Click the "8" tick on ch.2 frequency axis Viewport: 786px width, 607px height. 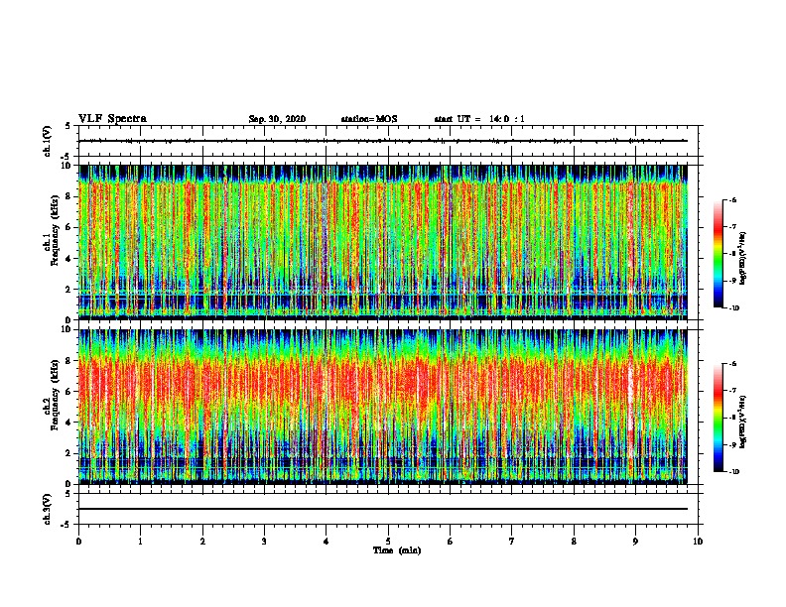tap(68, 361)
